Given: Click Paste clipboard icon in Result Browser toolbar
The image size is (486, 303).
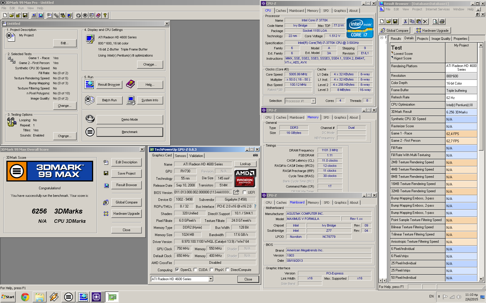Looking at the screenshot, I should click(419, 21).
